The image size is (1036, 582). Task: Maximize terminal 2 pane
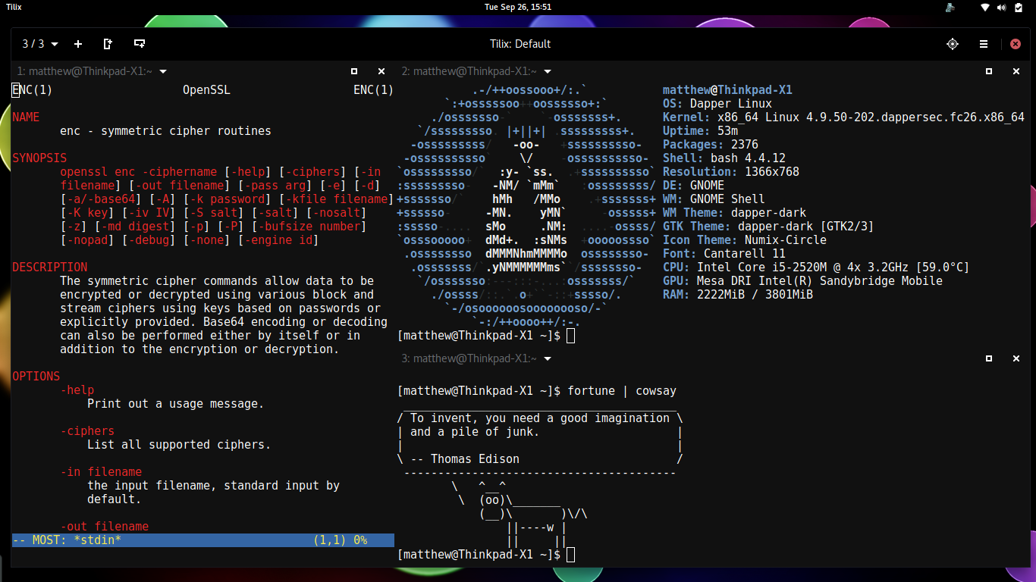pos(989,71)
